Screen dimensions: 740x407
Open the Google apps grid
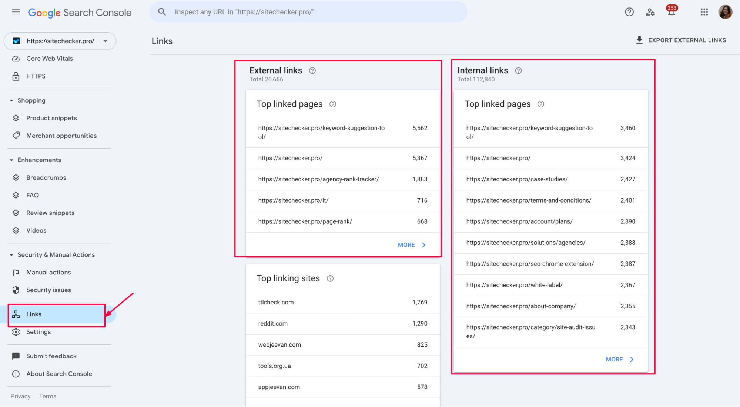(x=704, y=12)
